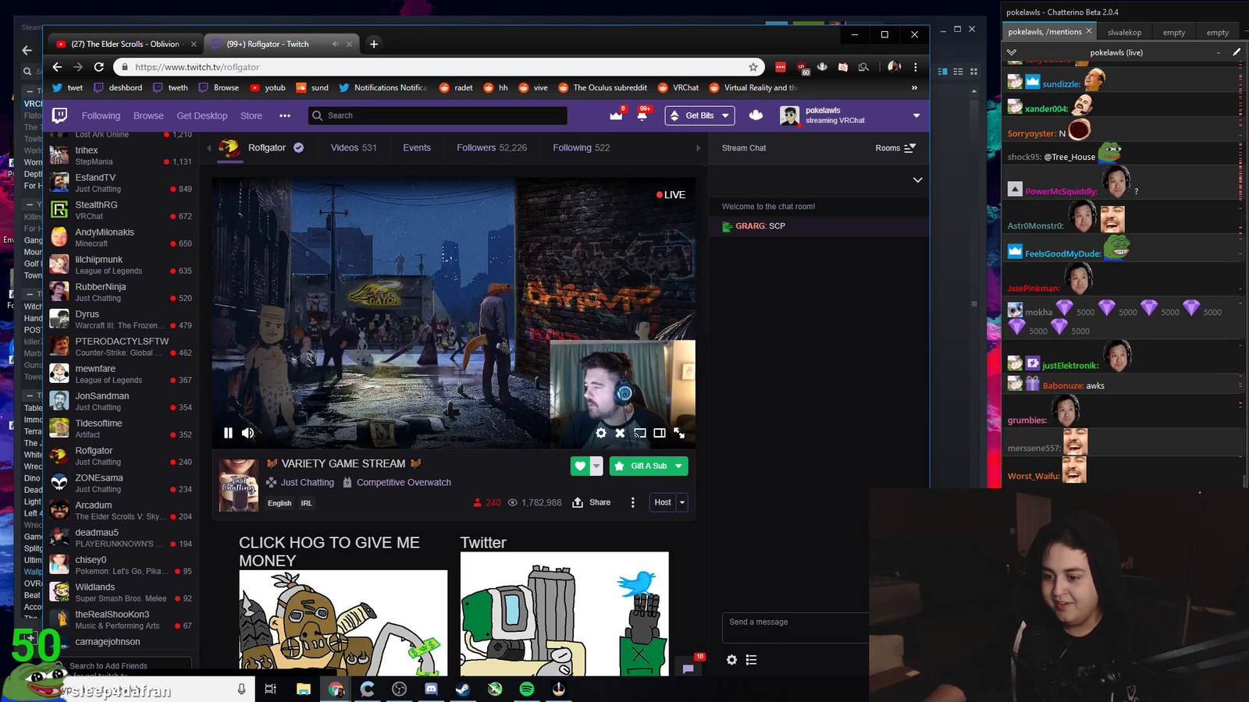Close the pokelawls mentions tab in Chatterino
Image resolution: width=1249 pixels, height=702 pixels.
(1089, 31)
